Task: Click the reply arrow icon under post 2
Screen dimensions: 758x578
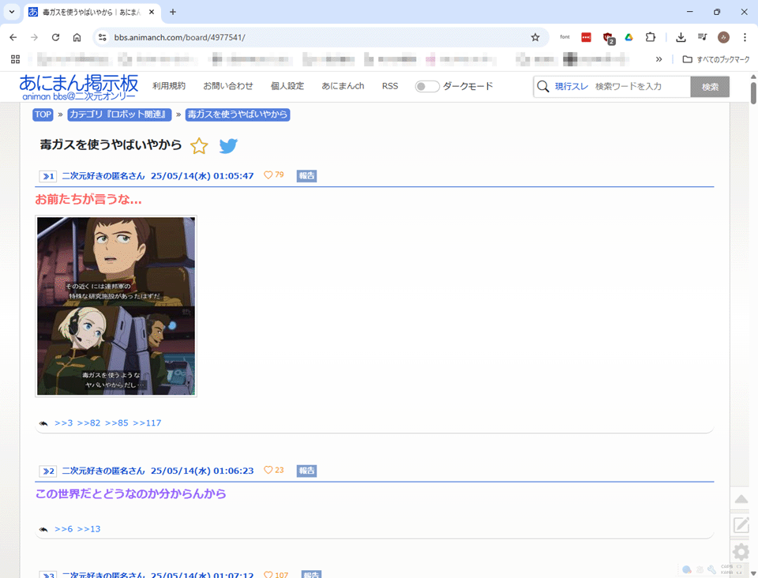Action: pos(43,529)
